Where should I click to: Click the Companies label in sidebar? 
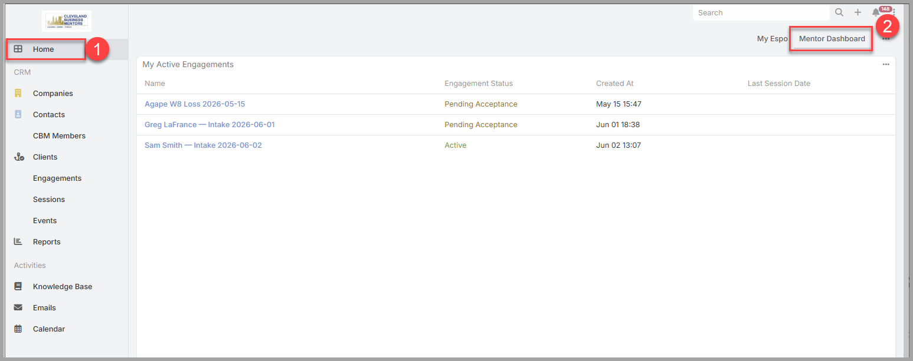coord(53,94)
